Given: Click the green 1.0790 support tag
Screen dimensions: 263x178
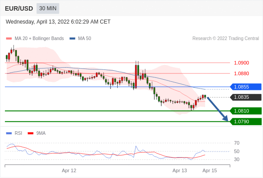Looking at the screenshot, I should tap(246, 121).
